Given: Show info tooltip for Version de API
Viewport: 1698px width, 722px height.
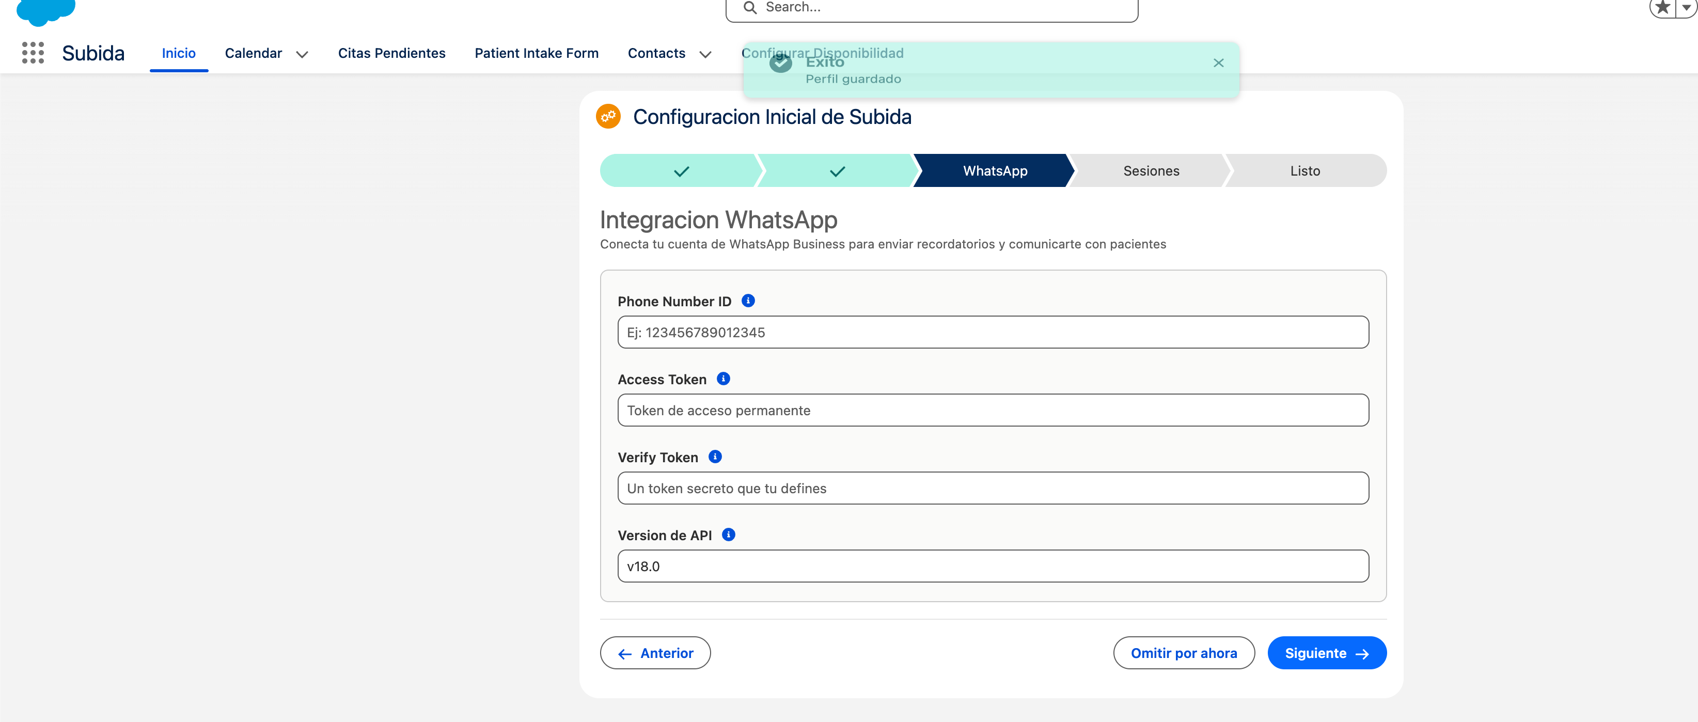Looking at the screenshot, I should pyautogui.click(x=728, y=534).
